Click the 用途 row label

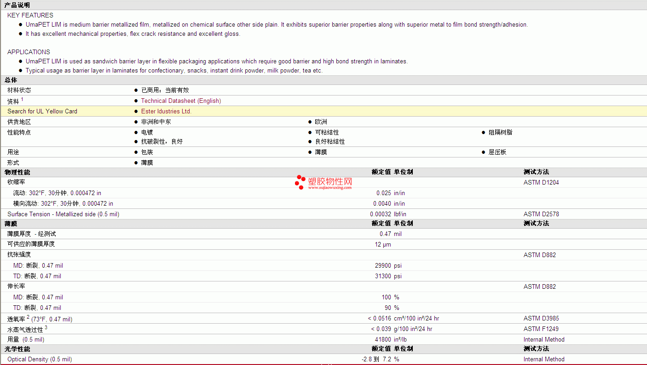coord(13,152)
